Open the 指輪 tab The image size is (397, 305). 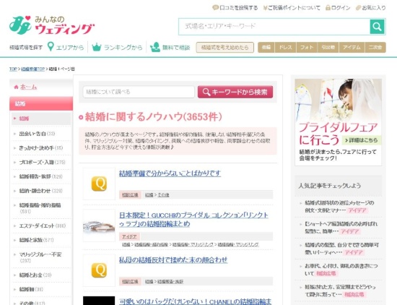[266, 48]
